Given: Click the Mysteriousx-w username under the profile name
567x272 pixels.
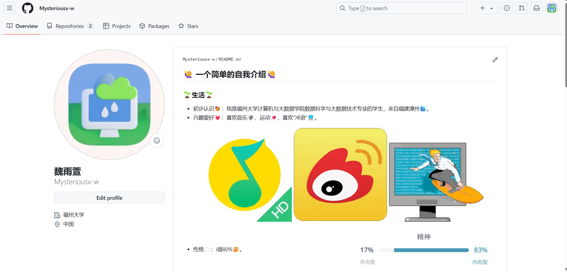Looking at the screenshot, I should coord(77,182).
